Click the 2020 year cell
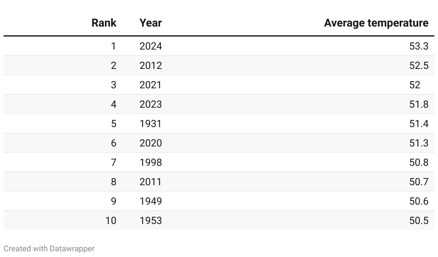The height and width of the screenshot is (257, 438). coord(151,143)
